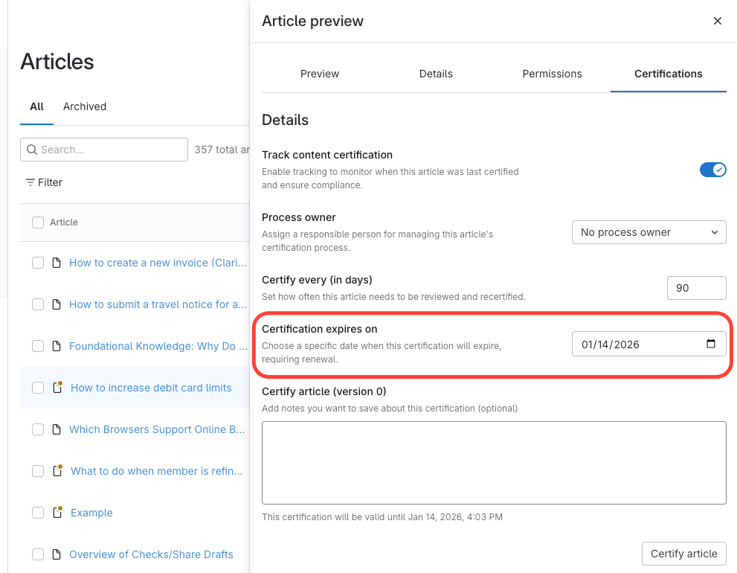The image size is (737, 573).
Task: Click document icon beside 'How to create a new invoice'
Action: click(57, 263)
